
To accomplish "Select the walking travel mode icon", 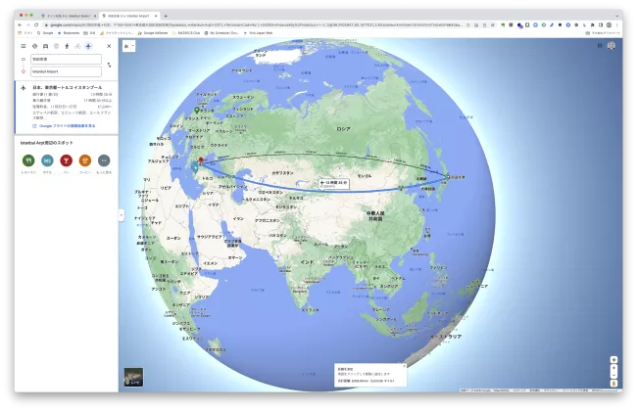I will click(67, 46).
